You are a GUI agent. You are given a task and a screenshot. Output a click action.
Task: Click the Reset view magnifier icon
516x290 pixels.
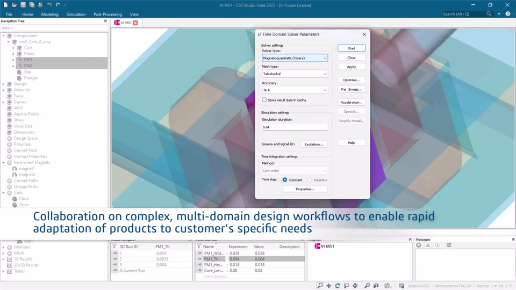(x=367, y=286)
